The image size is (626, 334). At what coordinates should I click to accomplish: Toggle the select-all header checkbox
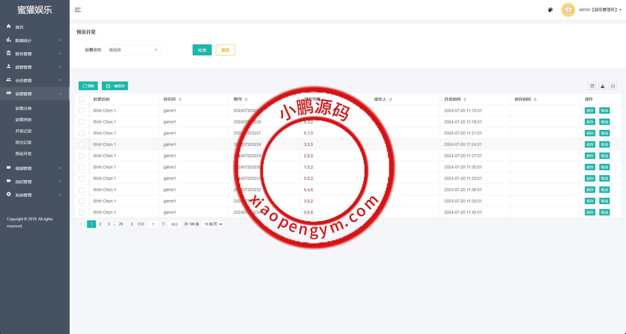pos(82,99)
